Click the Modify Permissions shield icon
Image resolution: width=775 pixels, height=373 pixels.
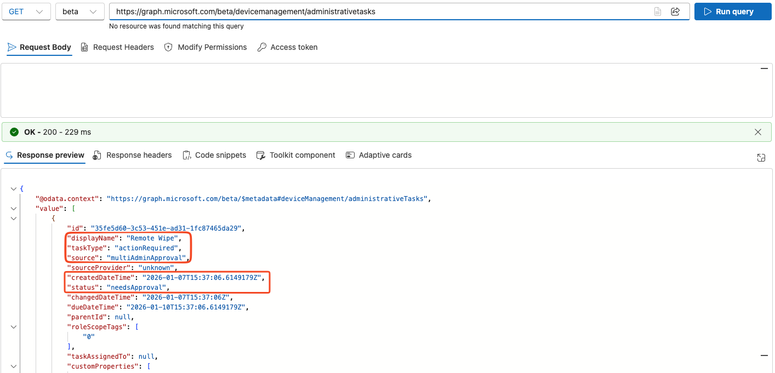point(168,47)
